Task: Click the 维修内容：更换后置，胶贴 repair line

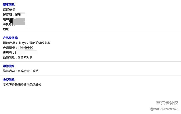Action: tap(21, 71)
